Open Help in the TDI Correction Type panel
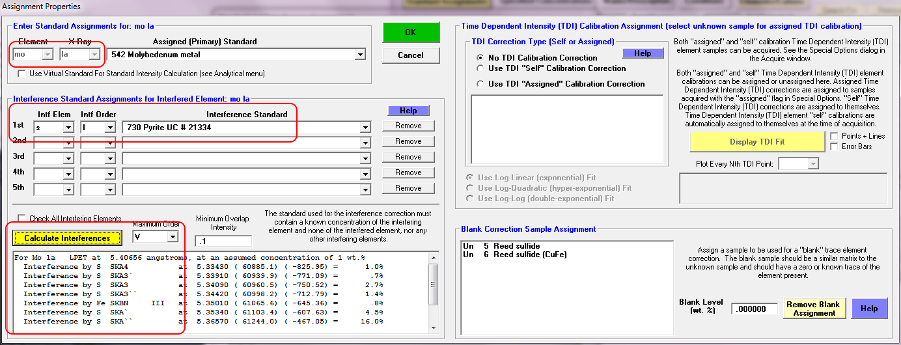901x345 pixels. coord(642,53)
